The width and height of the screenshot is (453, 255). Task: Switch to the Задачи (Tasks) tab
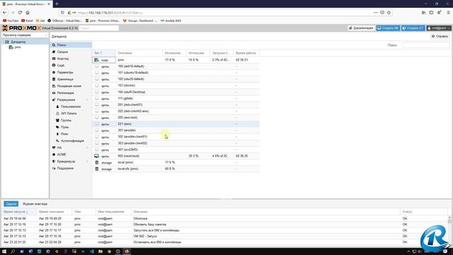(x=11, y=204)
